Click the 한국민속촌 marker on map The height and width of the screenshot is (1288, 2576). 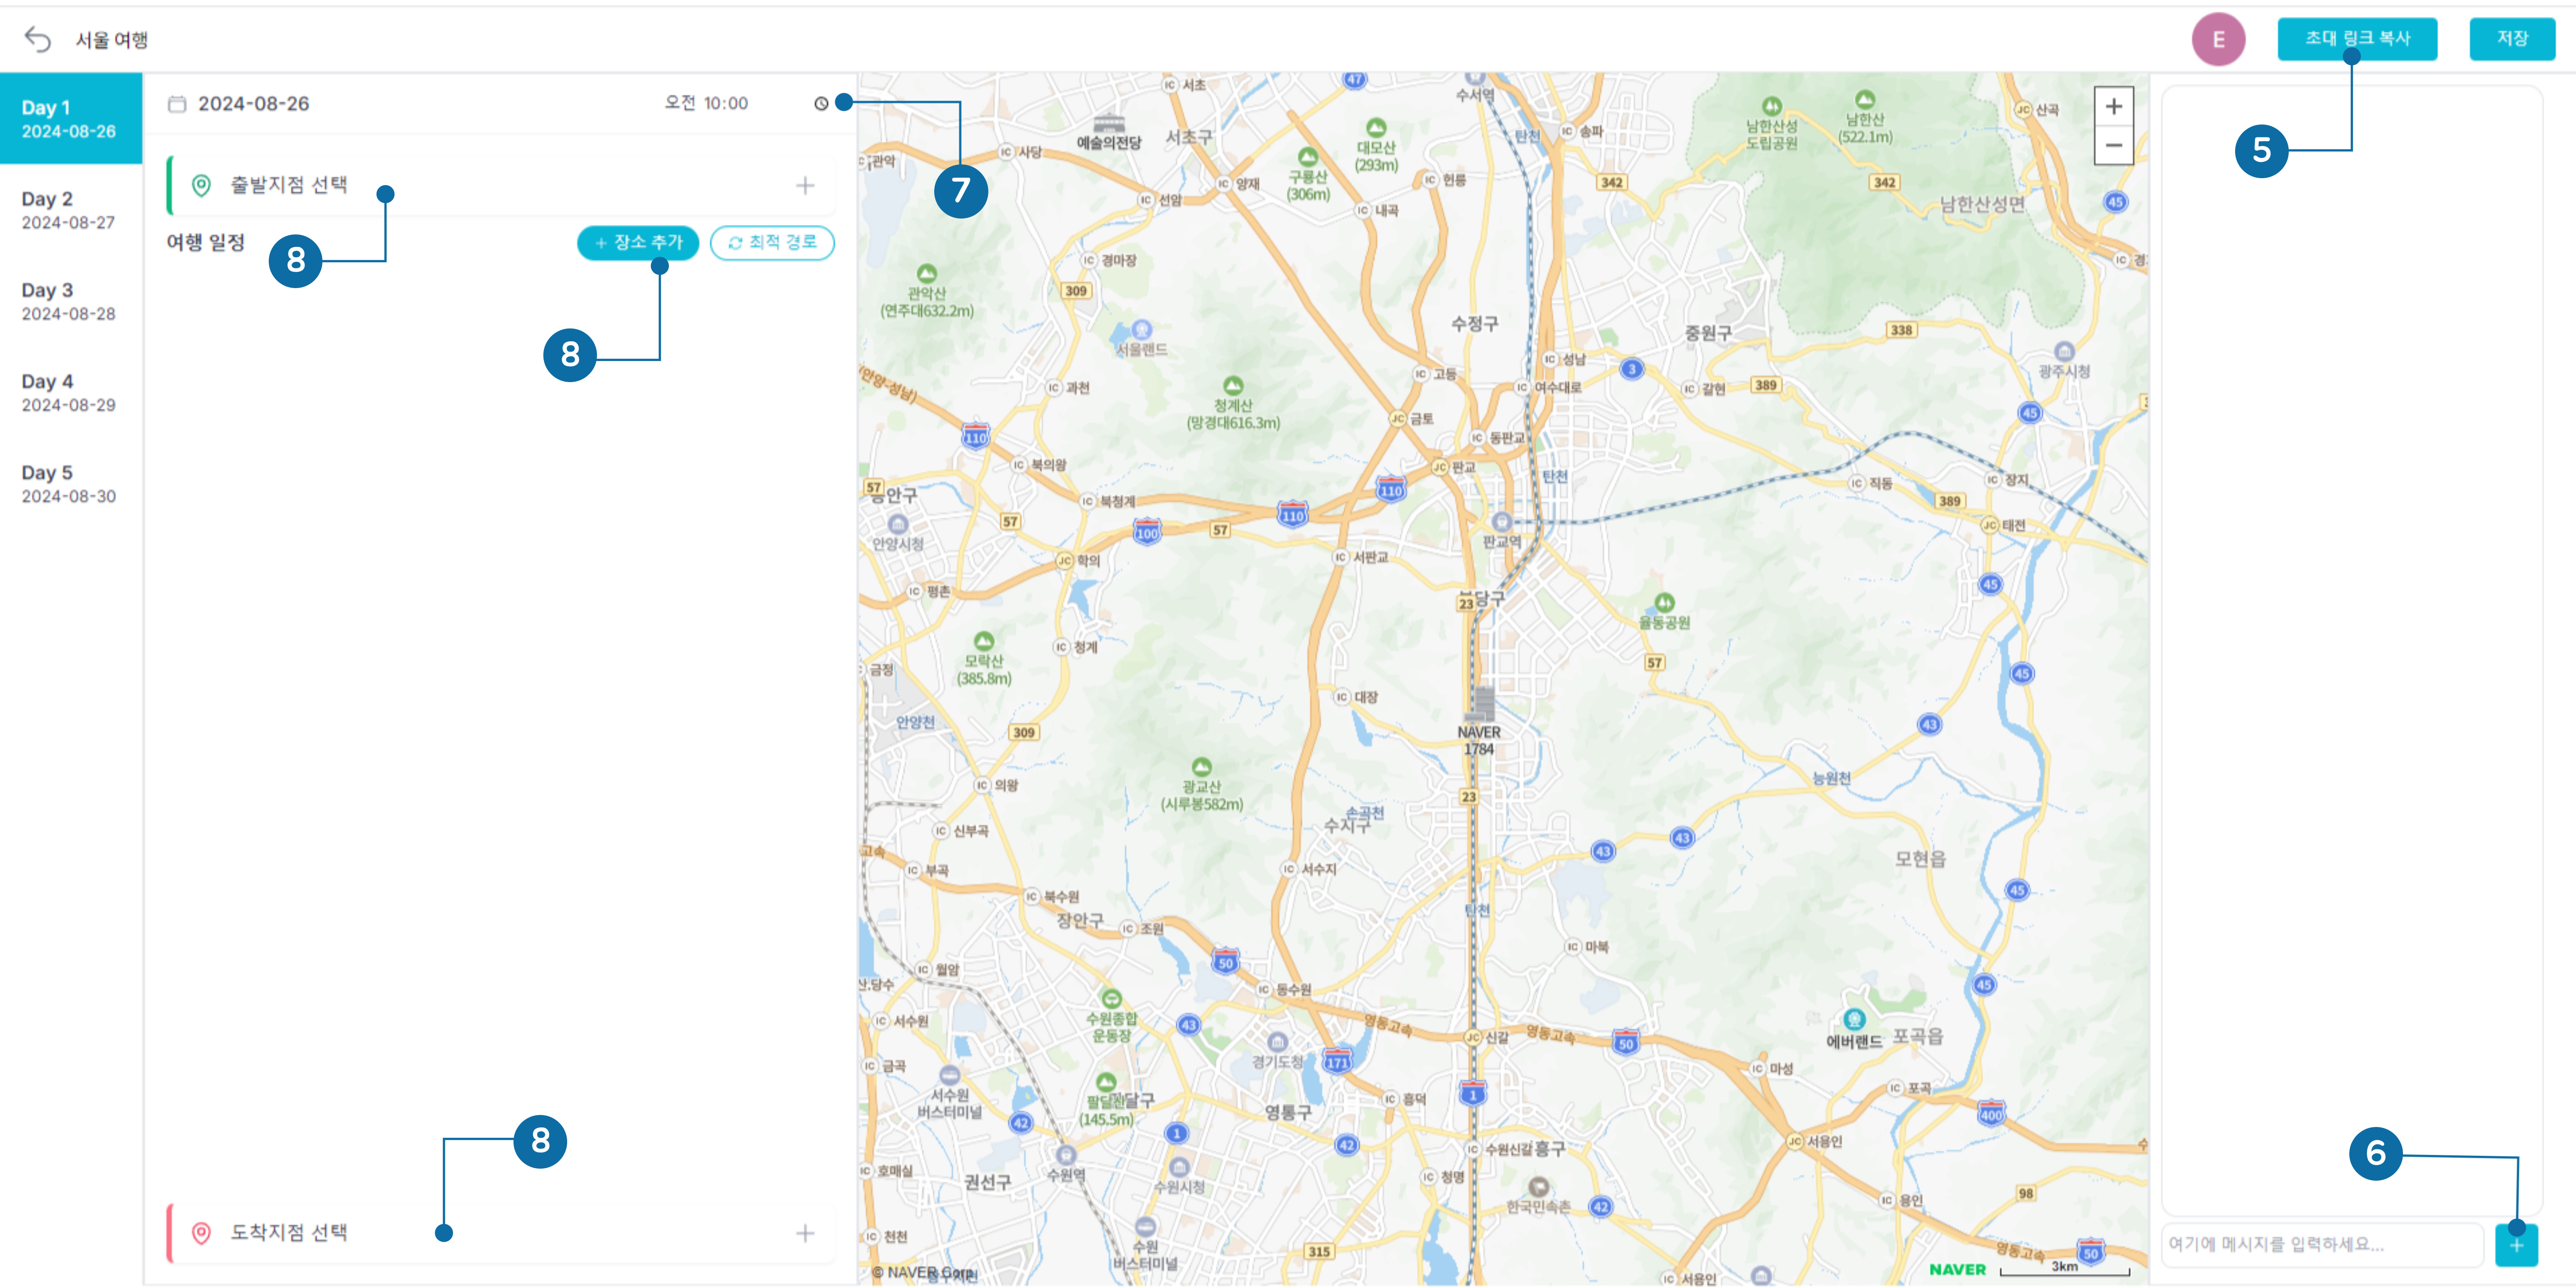click(1539, 1187)
